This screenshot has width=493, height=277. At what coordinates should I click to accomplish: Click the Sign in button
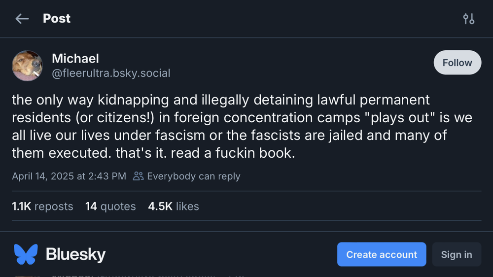click(x=456, y=254)
